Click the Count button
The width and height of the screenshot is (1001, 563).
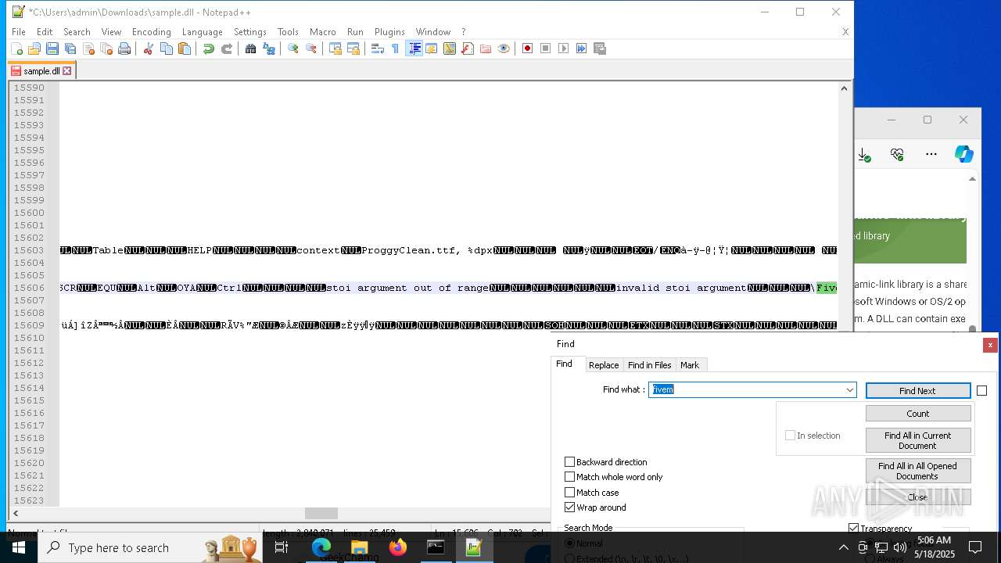tap(918, 414)
